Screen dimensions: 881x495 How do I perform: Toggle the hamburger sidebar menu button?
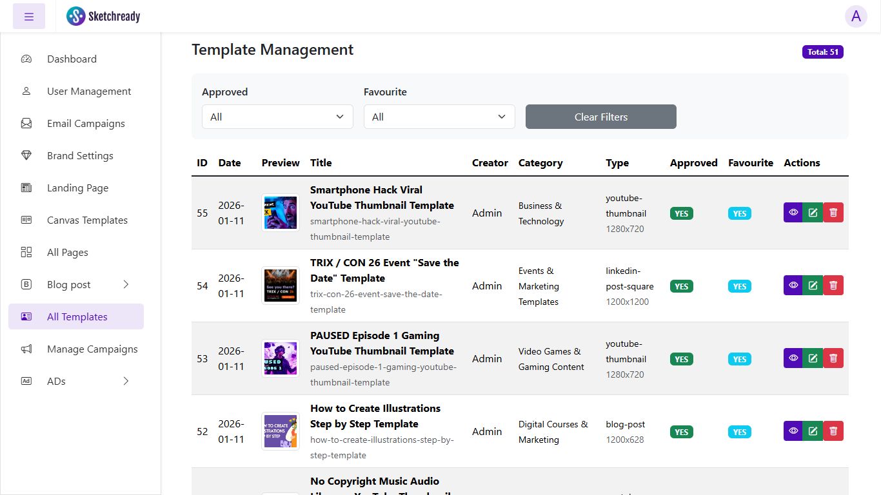pyautogui.click(x=29, y=16)
